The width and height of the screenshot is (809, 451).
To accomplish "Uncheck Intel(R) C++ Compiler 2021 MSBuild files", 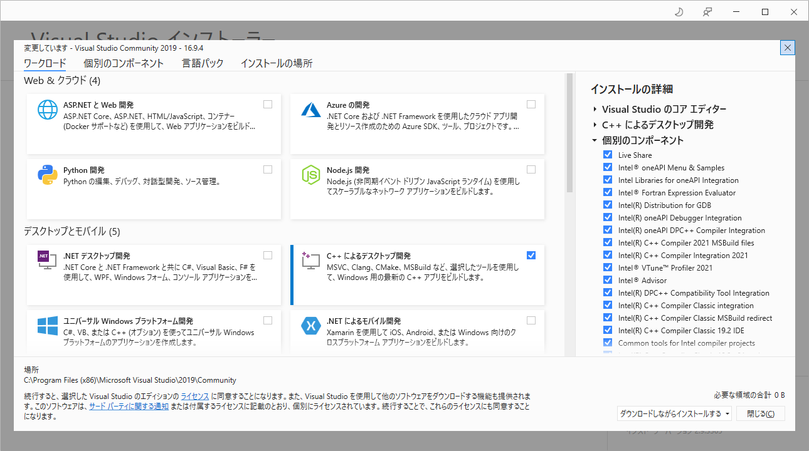I will pos(607,242).
